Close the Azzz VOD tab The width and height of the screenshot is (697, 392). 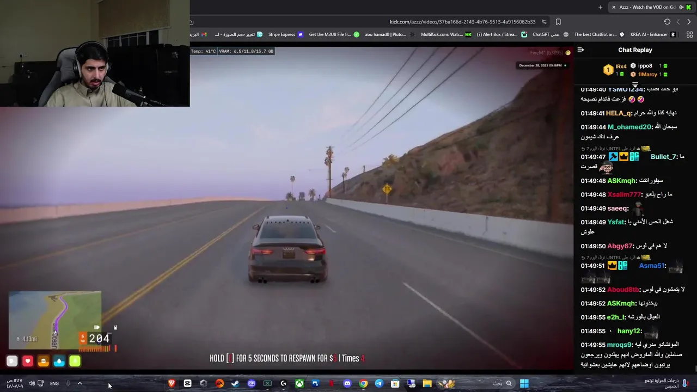tap(614, 7)
